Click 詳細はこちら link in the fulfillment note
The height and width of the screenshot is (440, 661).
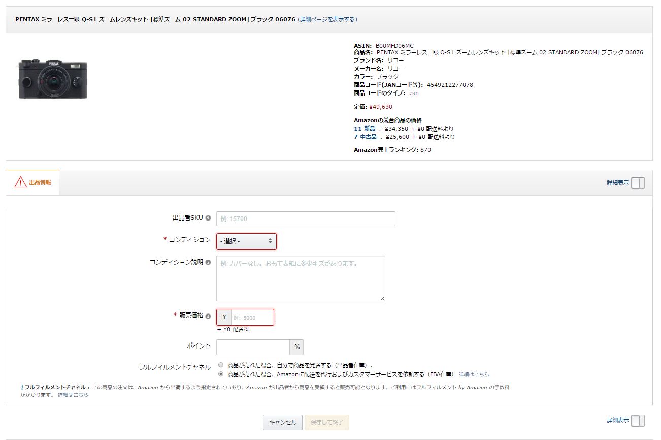tap(73, 395)
